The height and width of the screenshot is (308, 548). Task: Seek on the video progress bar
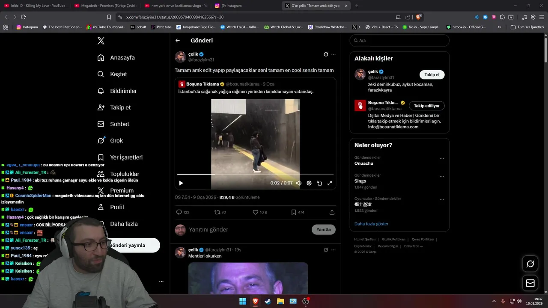point(255,175)
